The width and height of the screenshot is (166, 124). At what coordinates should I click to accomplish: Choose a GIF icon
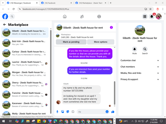pos(73,112)
